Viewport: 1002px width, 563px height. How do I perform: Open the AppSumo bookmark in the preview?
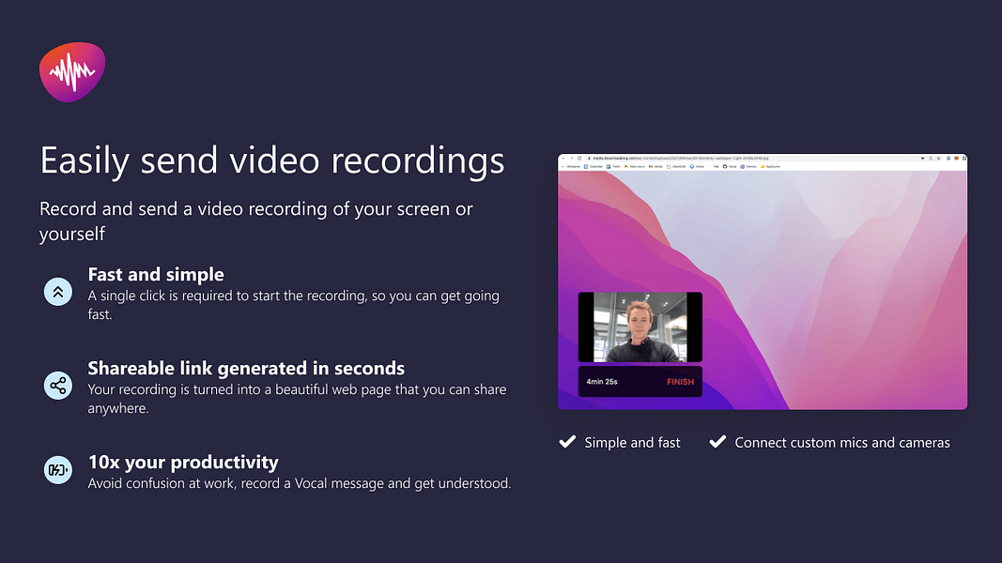point(771,167)
